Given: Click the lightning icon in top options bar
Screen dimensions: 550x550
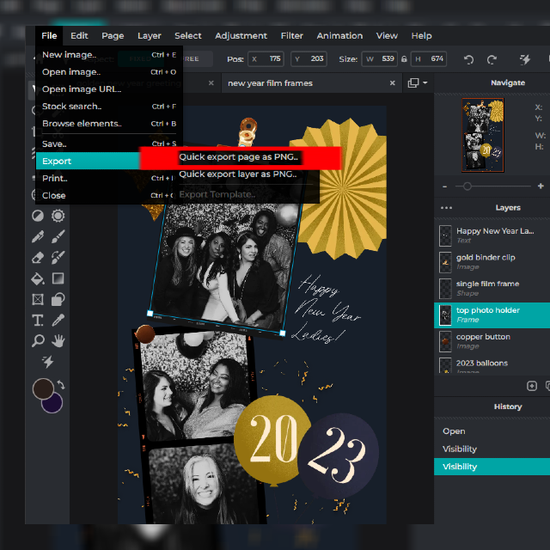Looking at the screenshot, I should coord(525,59).
